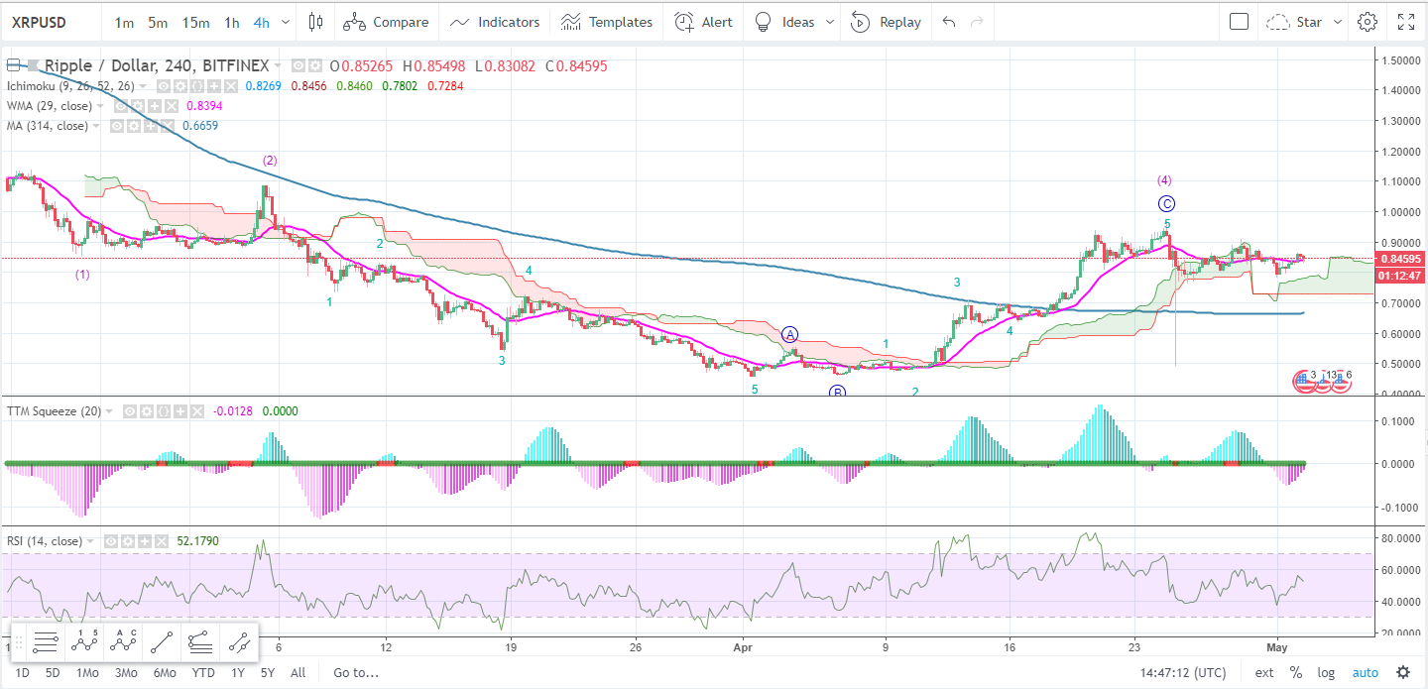1428x689 pixels.
Task: Toggle visibility of the WMA indicator
Action: tap(121, 106)
